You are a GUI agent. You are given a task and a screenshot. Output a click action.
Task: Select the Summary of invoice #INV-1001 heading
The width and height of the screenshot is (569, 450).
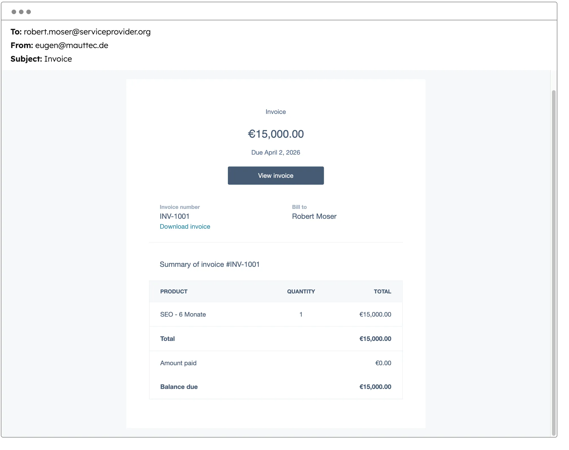210,264
